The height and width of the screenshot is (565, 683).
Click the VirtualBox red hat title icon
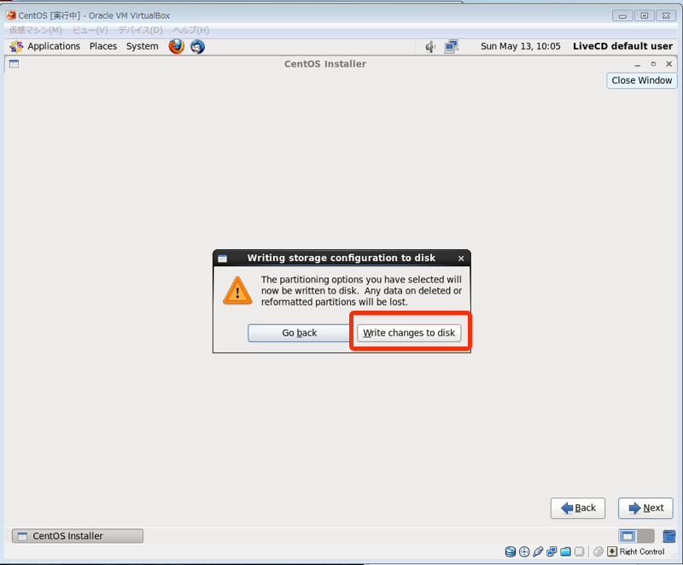(11, 15)
